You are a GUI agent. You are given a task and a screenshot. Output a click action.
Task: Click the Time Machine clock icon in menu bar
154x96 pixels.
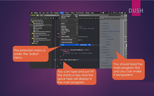point(109,13)
